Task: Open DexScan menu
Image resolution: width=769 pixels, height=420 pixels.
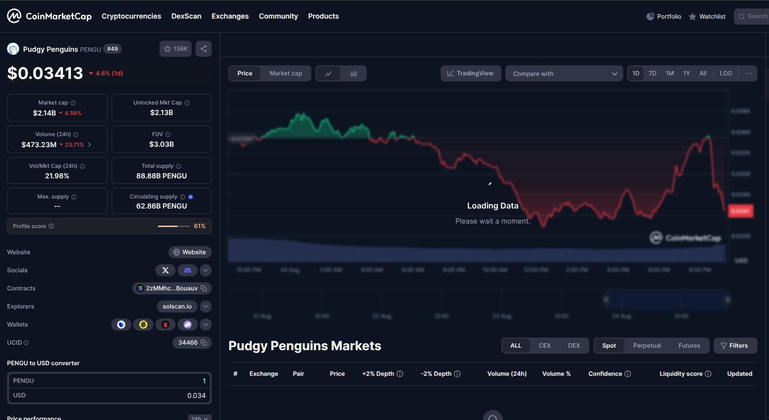Action: click(186, 16)
